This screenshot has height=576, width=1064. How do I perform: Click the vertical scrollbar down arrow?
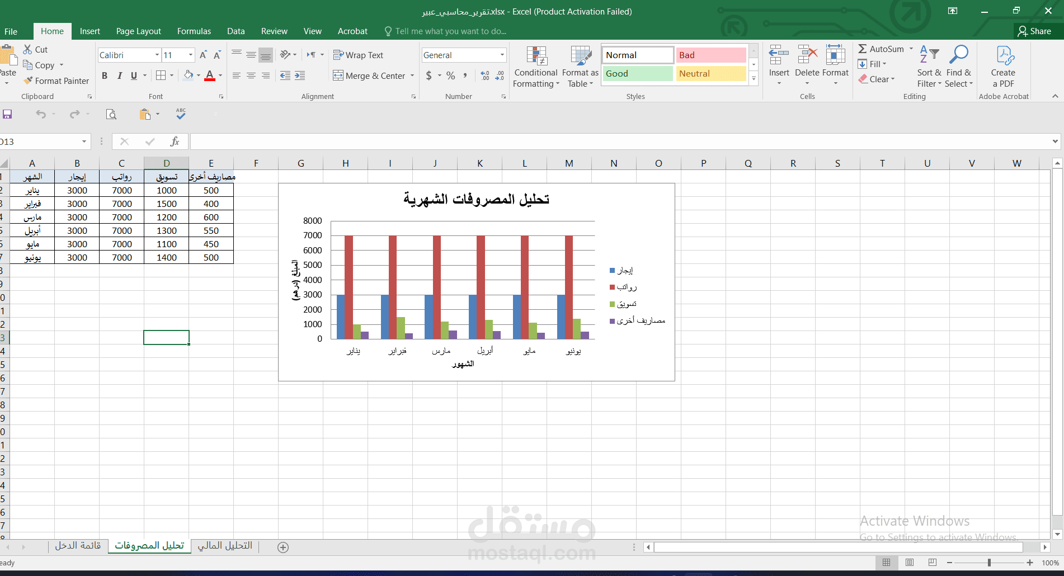1057,534
